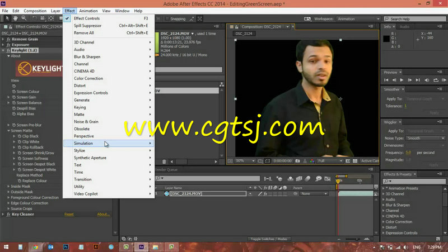Expand the Inside Mask group

coord(8,186)
